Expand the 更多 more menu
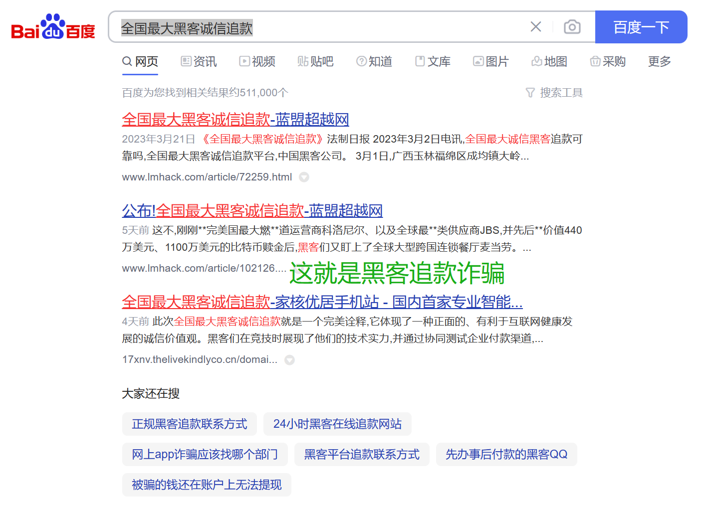The width and height of the screenshot is (709, 508). tap(659, 61)
